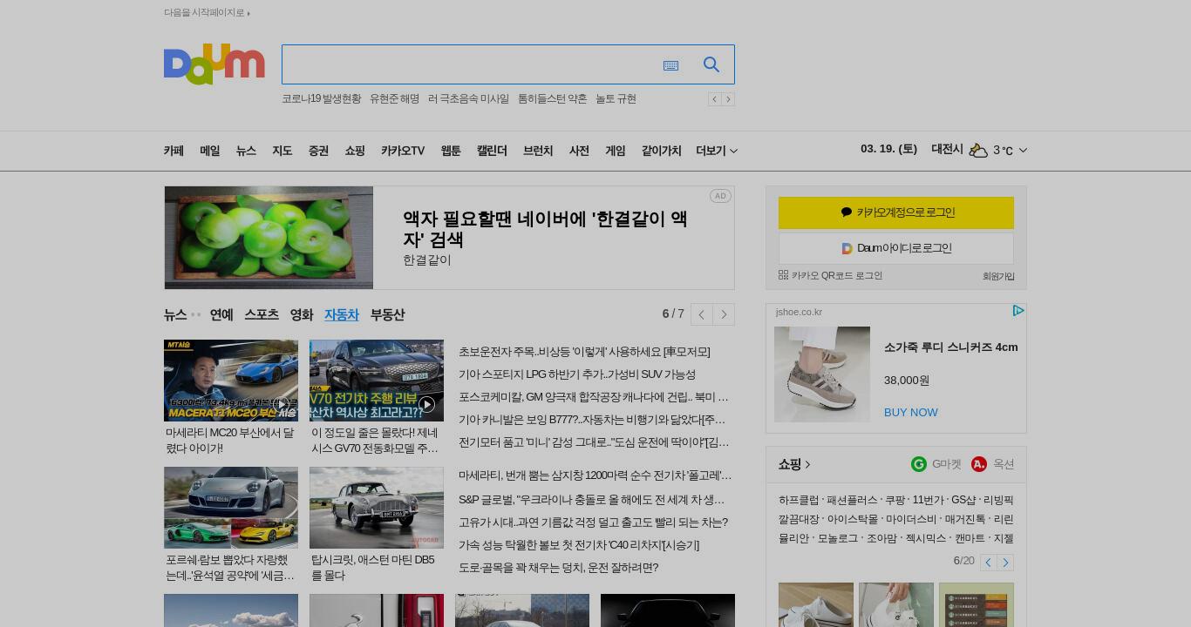Search 코로나19 발생현황 trending keyword
This screenshot has width=1191, height=627.
coord(321,99)
